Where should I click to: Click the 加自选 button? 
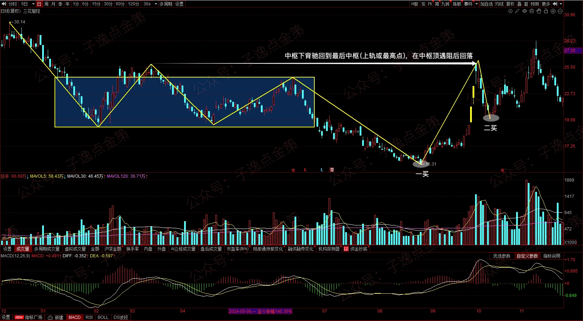point(486,4)
